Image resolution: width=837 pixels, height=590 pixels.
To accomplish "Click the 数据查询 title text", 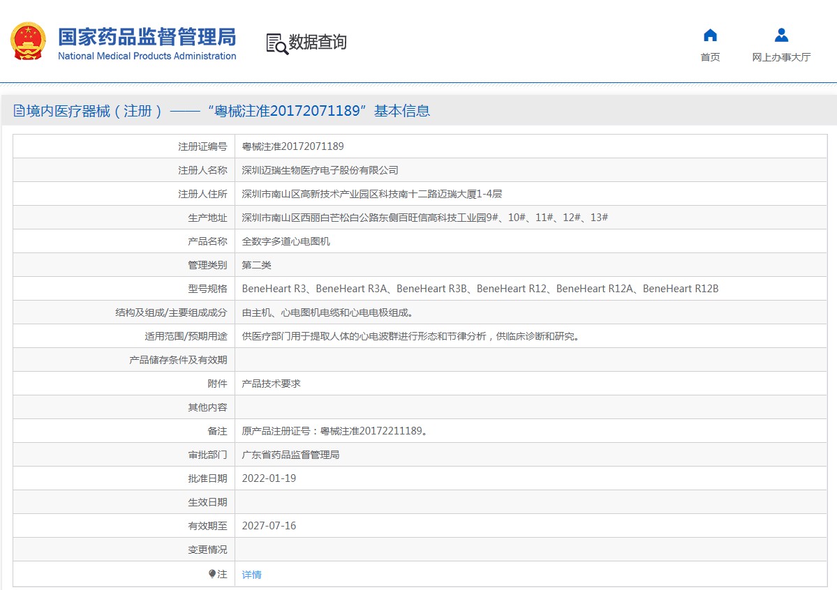I will click(318, 42).
